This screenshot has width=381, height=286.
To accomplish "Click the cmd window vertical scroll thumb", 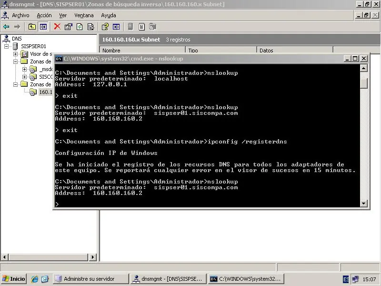I will pos(363,83).
